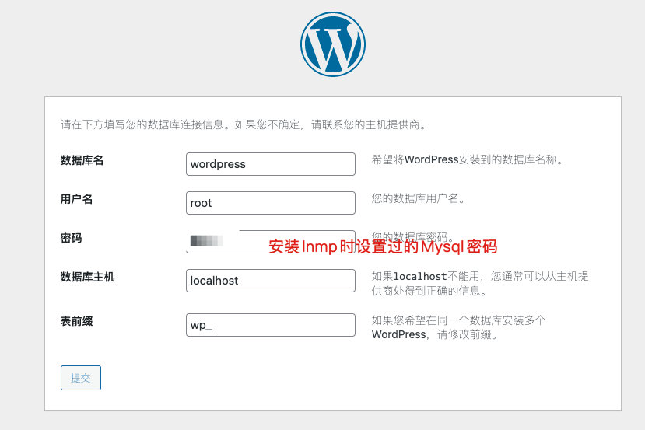
Task: Click the 密码 label
Action: tap(71, 238)
